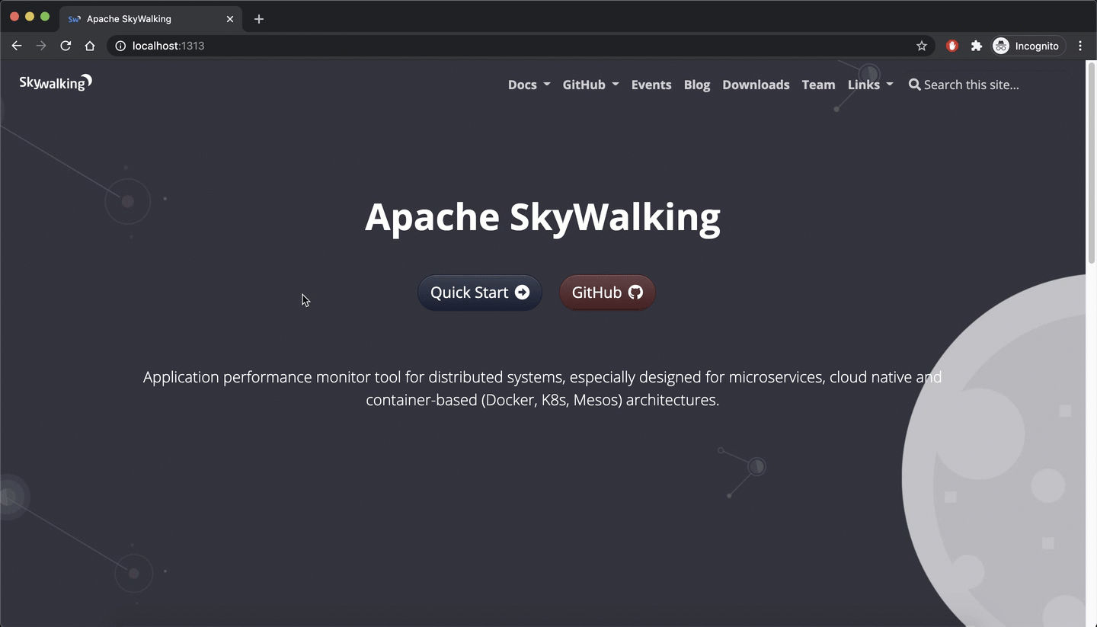This screenshot has width=1097, height=627.
Task: Open the Extensions puzzle-piece icon
Action: tap(977, 46)
